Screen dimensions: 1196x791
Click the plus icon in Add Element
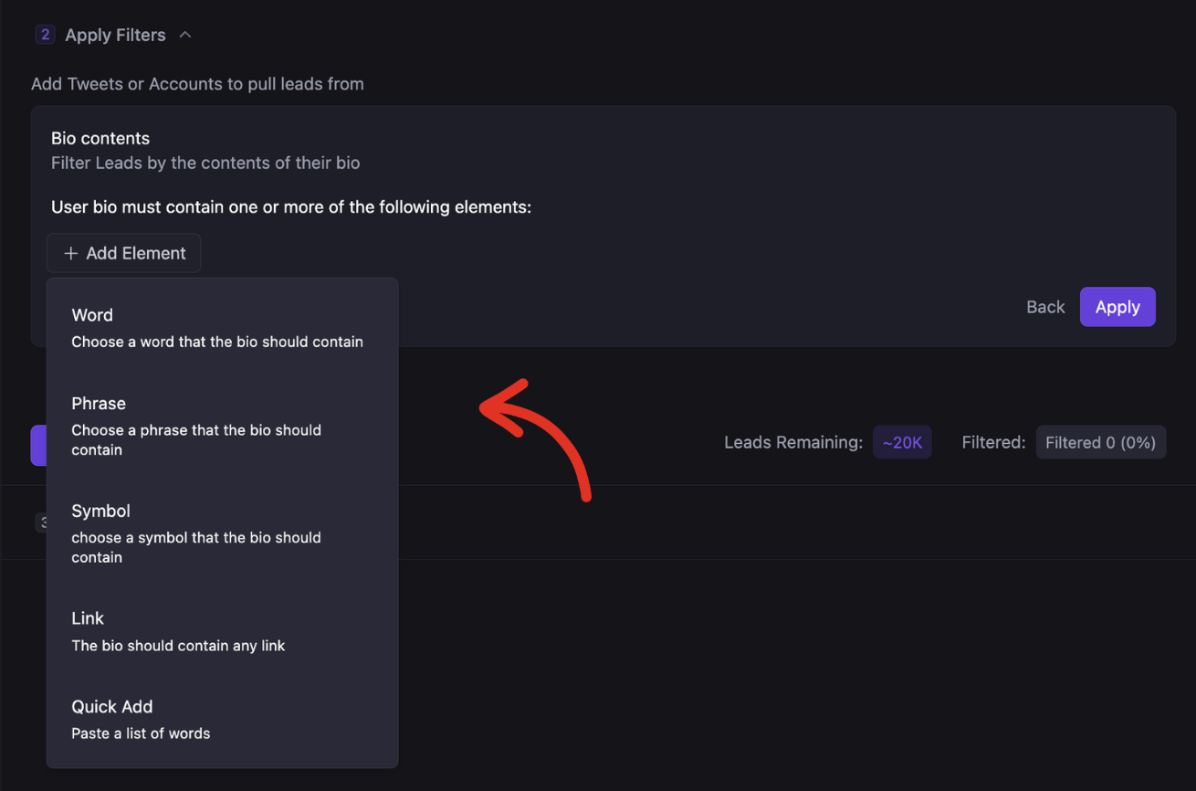click(70, 254)
